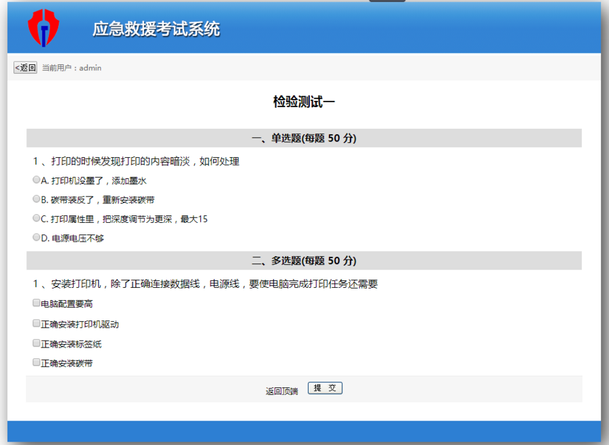Check the 正确安装碳带 checkbox
Viewport: 609px width, 445px height.
point(36,362)
